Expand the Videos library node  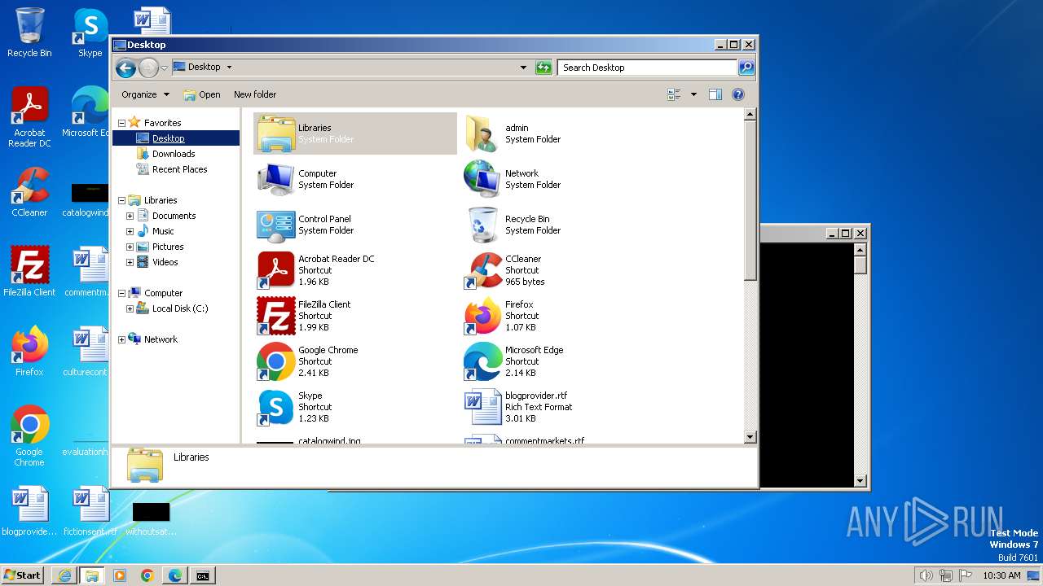130,262
